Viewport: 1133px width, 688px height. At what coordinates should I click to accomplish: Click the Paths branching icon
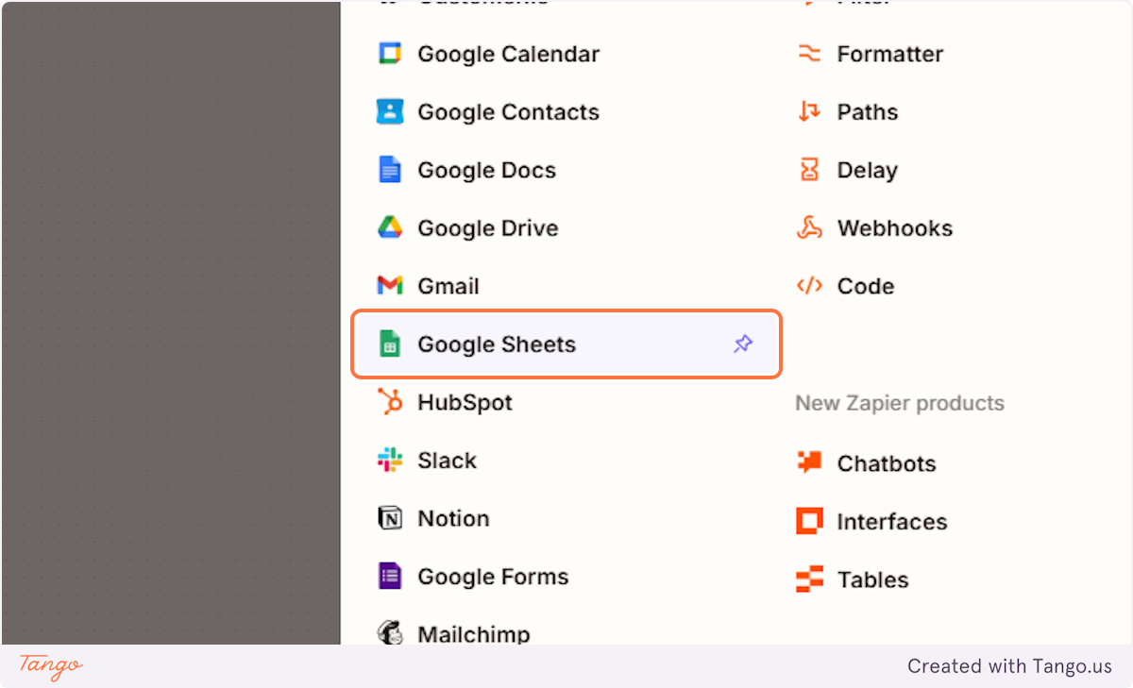809,111
